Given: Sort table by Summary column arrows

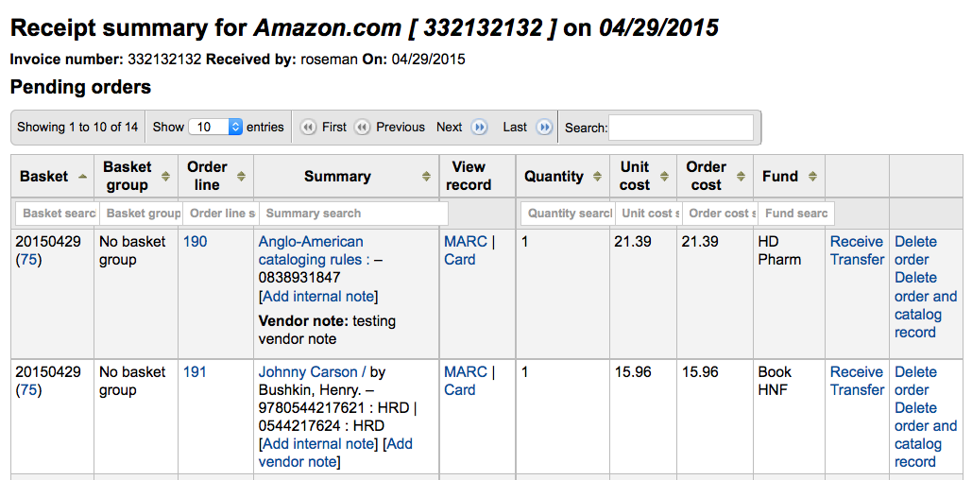Looking at the screenshot, I should point(430,177).
